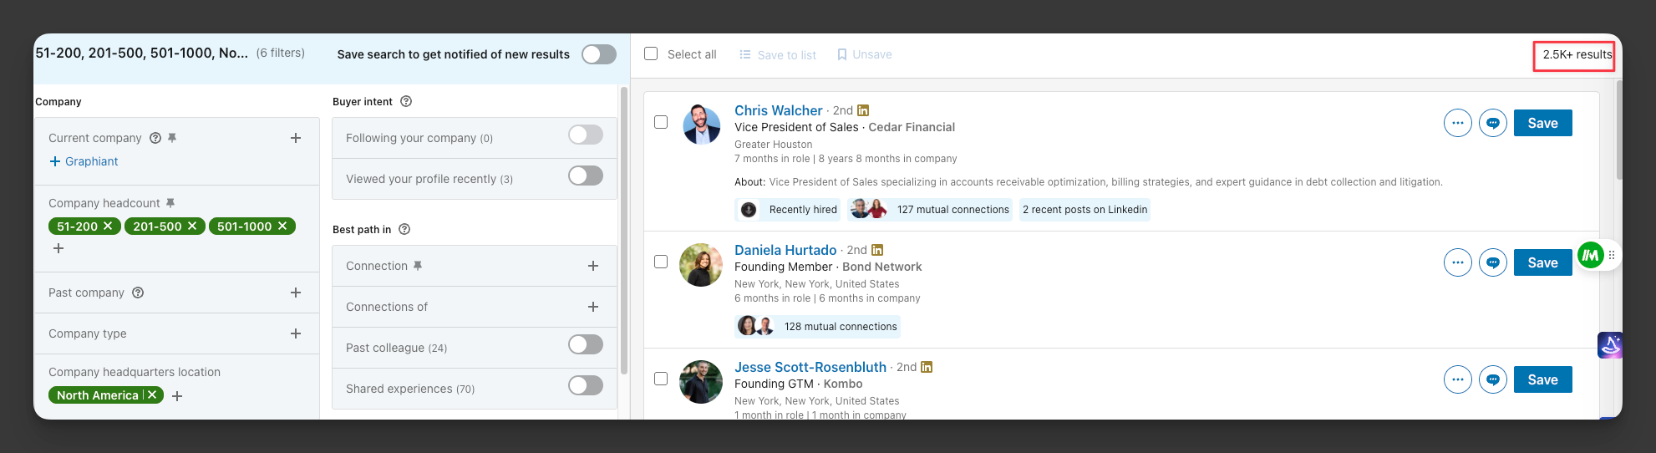Viewport: 1656px width, 453px height.
Task: Enable Shared experiences filter toggle
Action: tap(586, 385)
